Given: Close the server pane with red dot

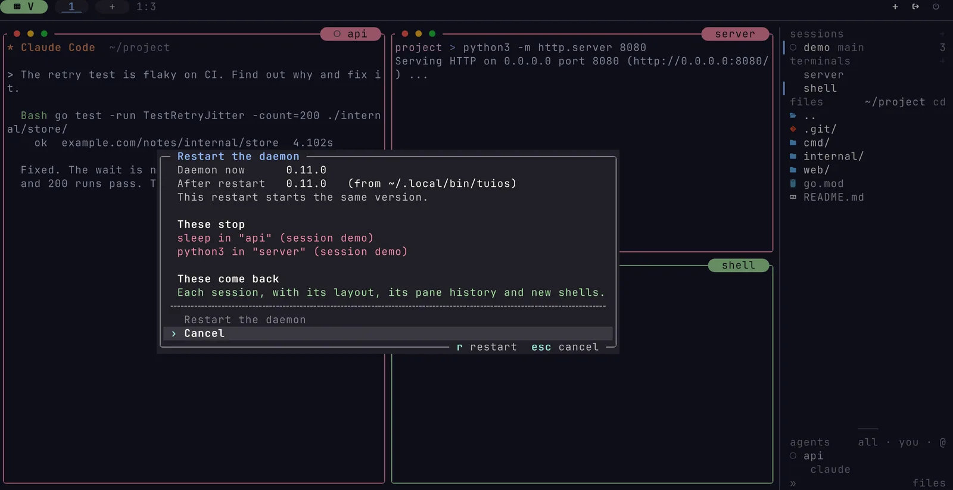Looking at the screenshot, I should pyautogui.click(x=405, y=34).
